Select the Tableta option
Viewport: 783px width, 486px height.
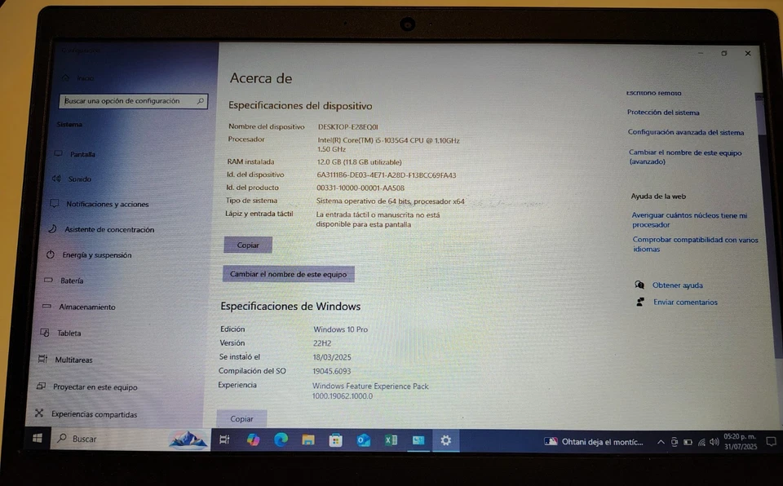click(69, 334)
